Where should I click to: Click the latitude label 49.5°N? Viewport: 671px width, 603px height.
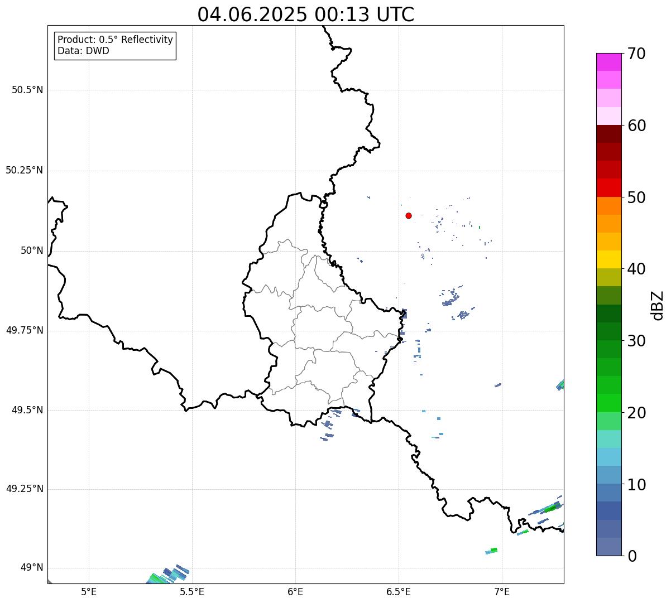(27, 411)
